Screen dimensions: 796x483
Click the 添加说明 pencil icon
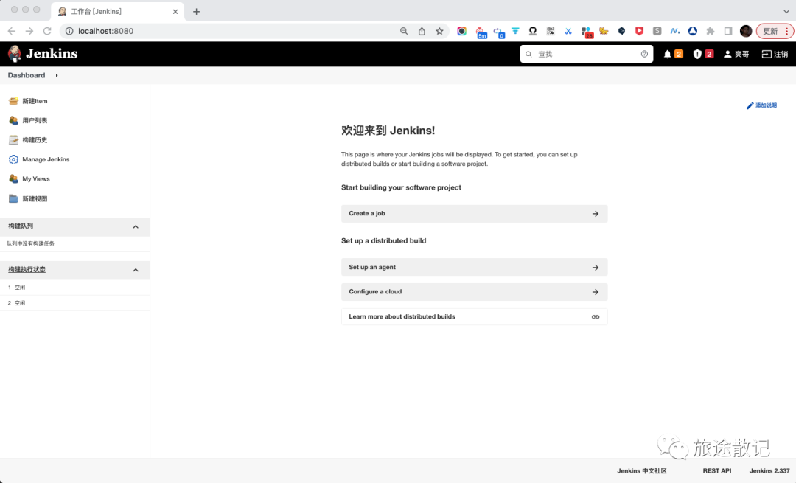[750, 105]
